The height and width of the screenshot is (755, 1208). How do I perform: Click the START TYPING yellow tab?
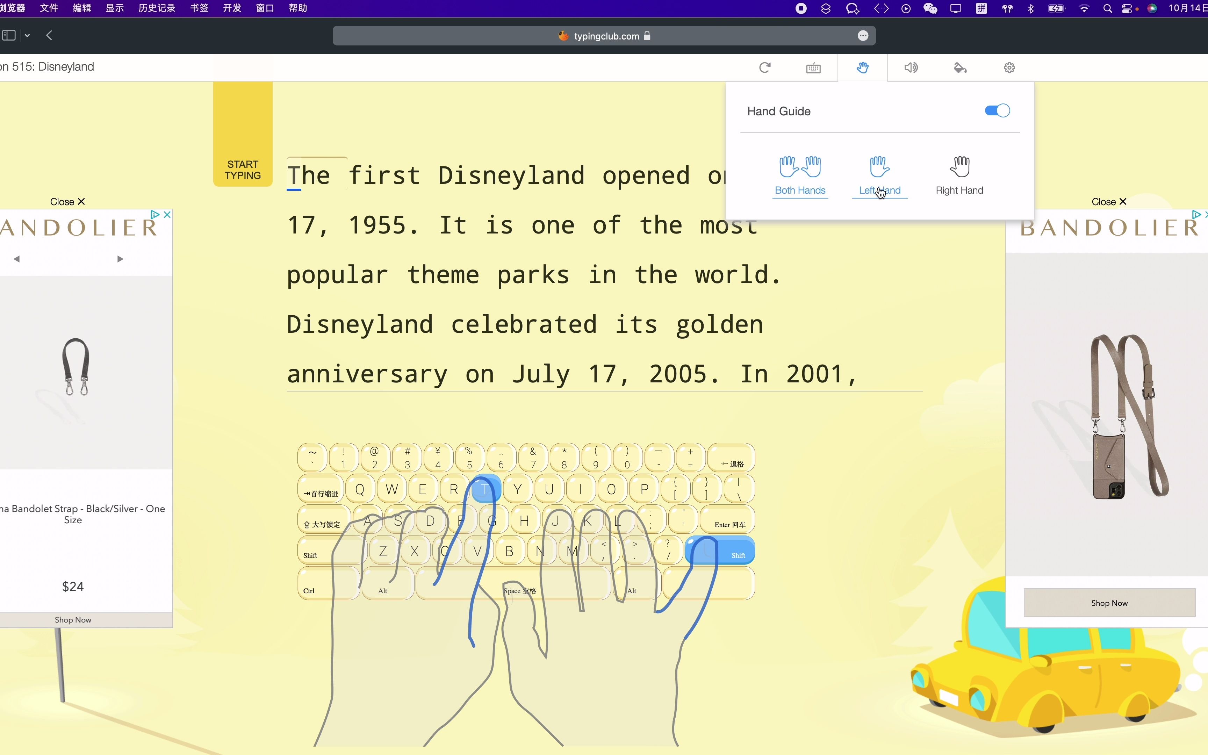click(243, 134)
